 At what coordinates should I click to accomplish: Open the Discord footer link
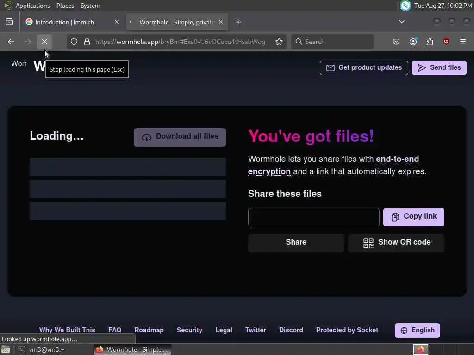pyautogui.click(x=291, y=330)
